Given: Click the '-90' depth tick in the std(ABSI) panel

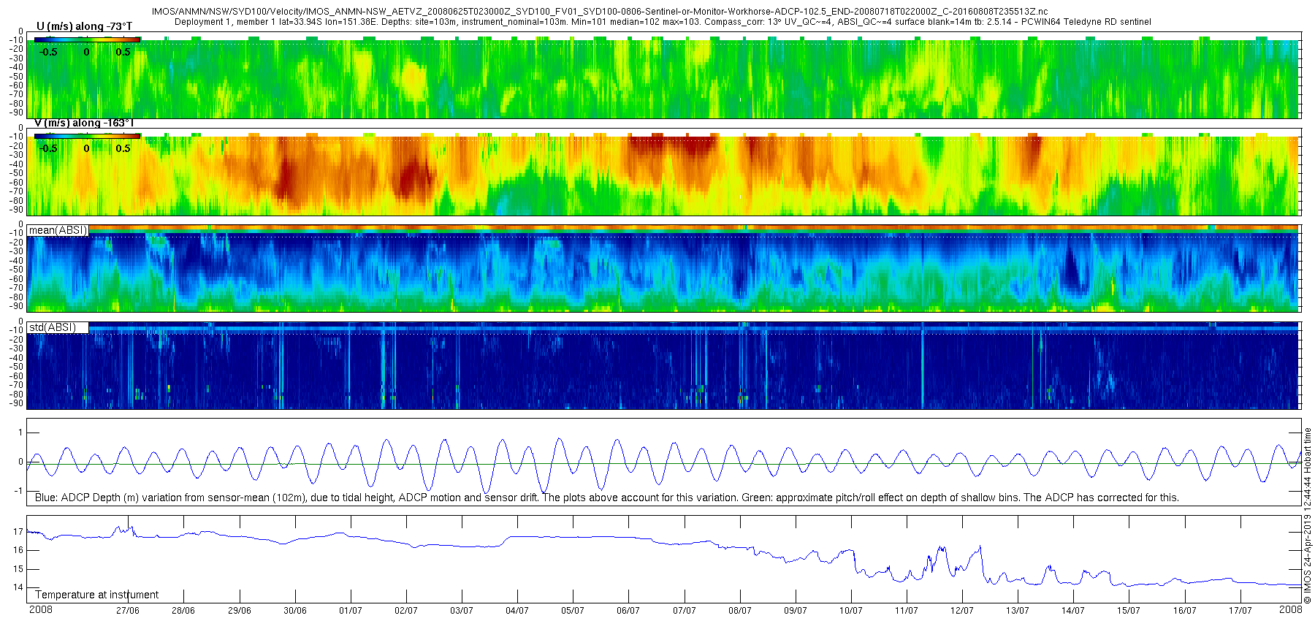Looking at the screenshot, I should tap(16, 403).
